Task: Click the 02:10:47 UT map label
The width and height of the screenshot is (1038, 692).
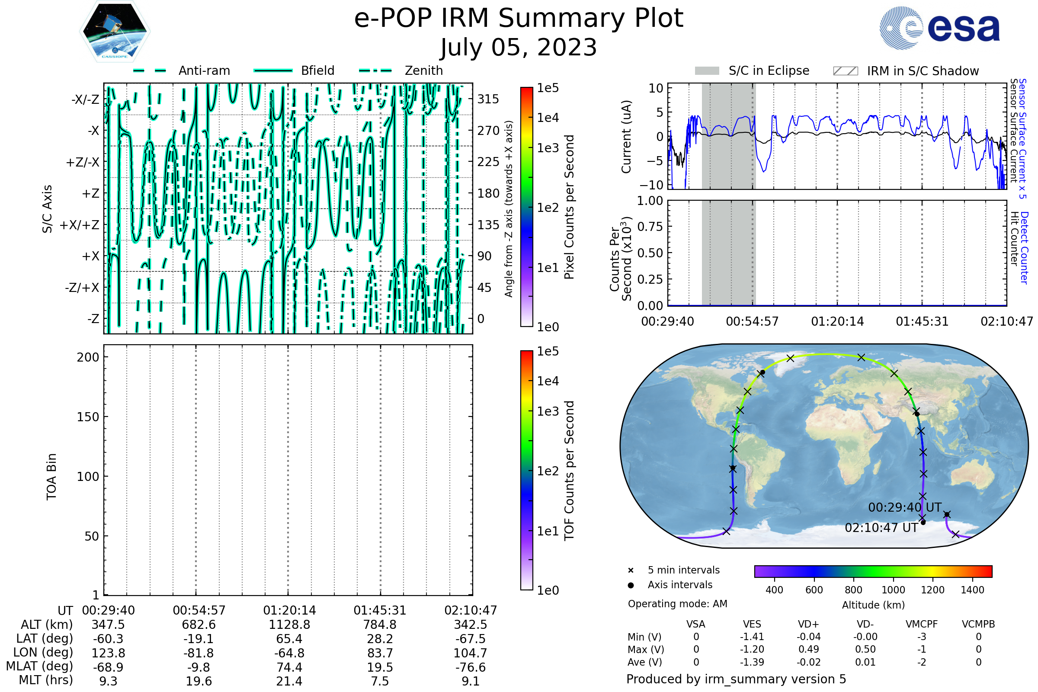Action: click(881, 528)
